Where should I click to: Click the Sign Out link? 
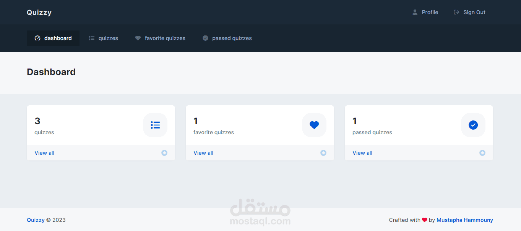[x=469, y=12]
